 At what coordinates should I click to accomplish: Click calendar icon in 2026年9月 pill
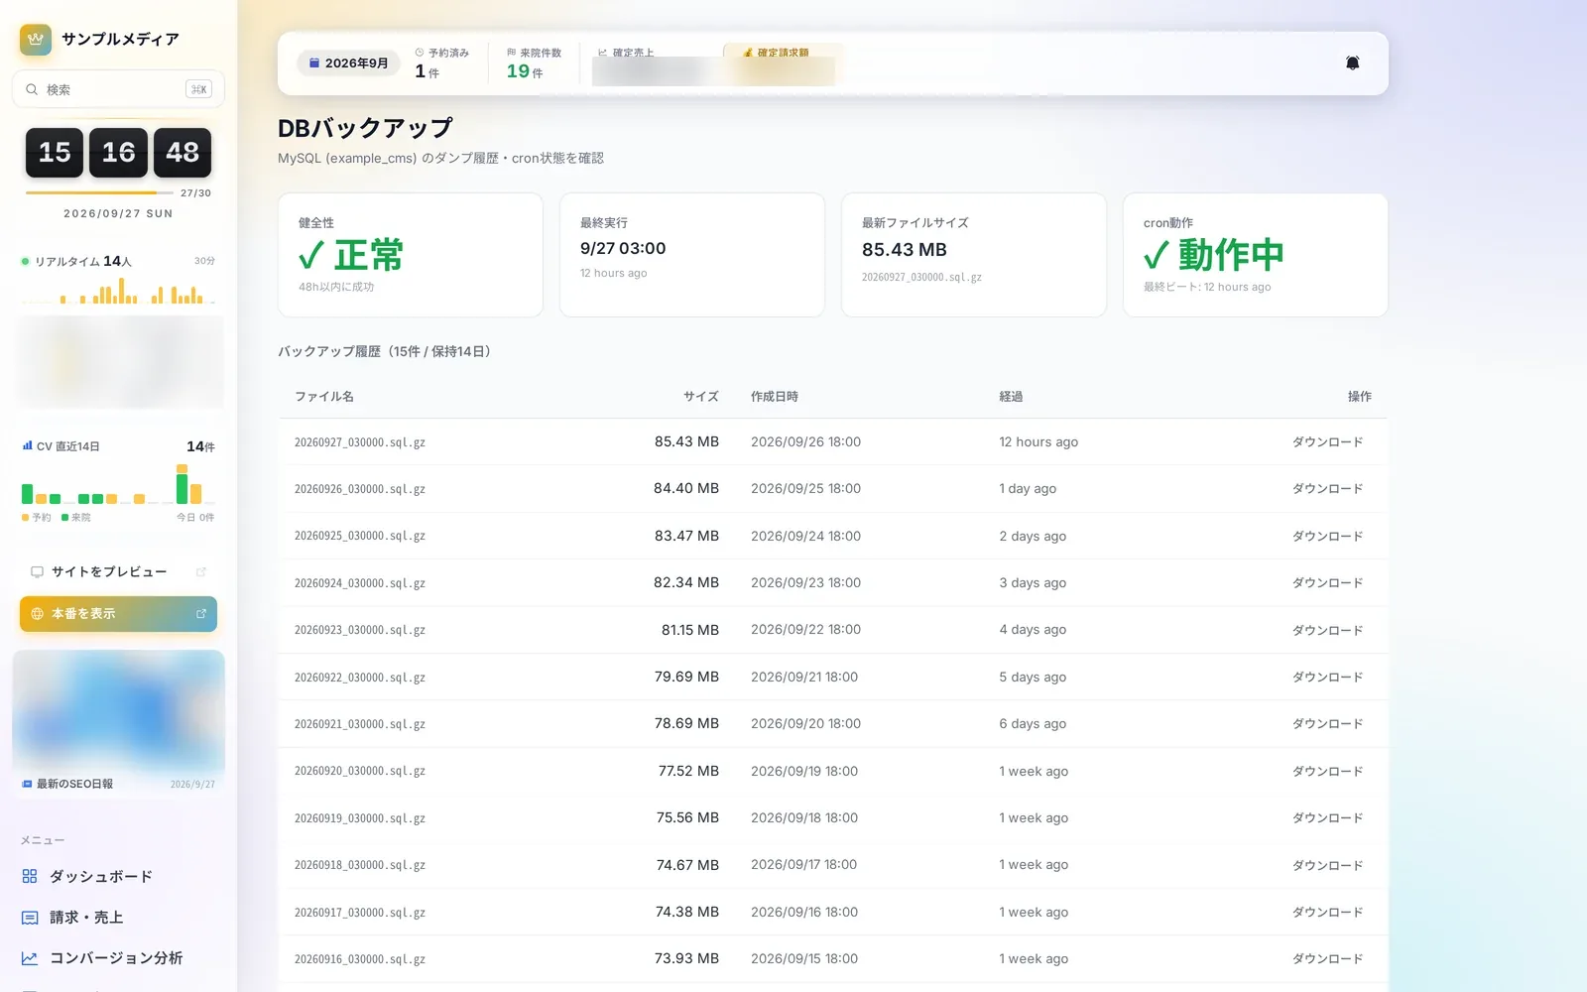pos(314,62)
